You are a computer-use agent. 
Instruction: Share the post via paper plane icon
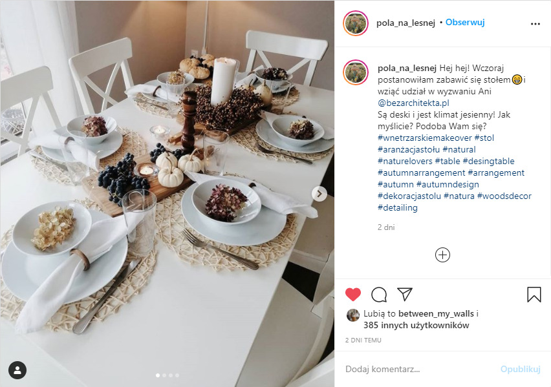pos(404,295)
